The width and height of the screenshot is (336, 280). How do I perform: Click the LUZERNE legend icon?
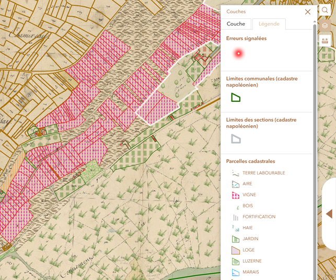(236, 261)
